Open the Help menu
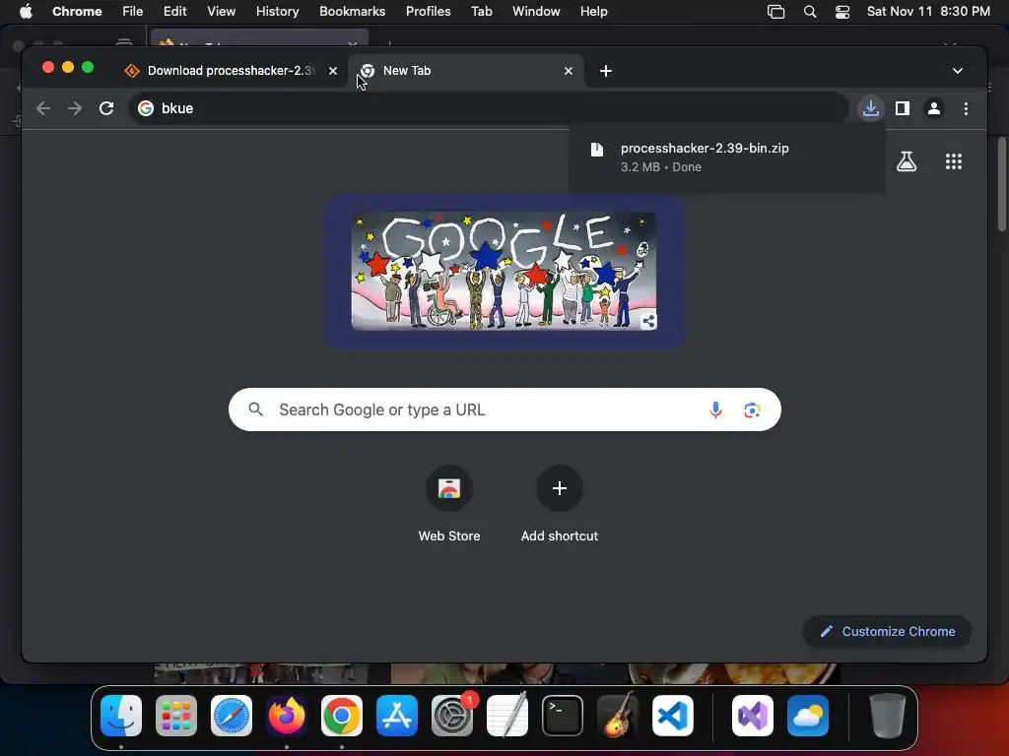1009x756 pixels. tap(593, 12)
